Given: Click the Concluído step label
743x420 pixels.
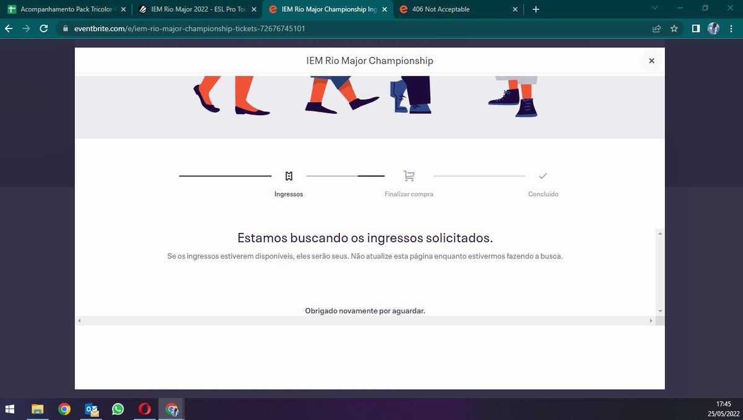Looking at the screenshot, I should (543, 194).
